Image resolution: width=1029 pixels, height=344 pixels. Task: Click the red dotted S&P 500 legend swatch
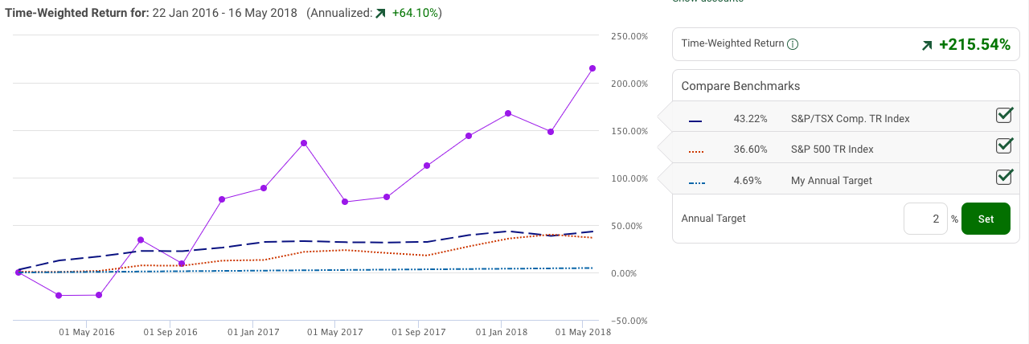[696, 151]
